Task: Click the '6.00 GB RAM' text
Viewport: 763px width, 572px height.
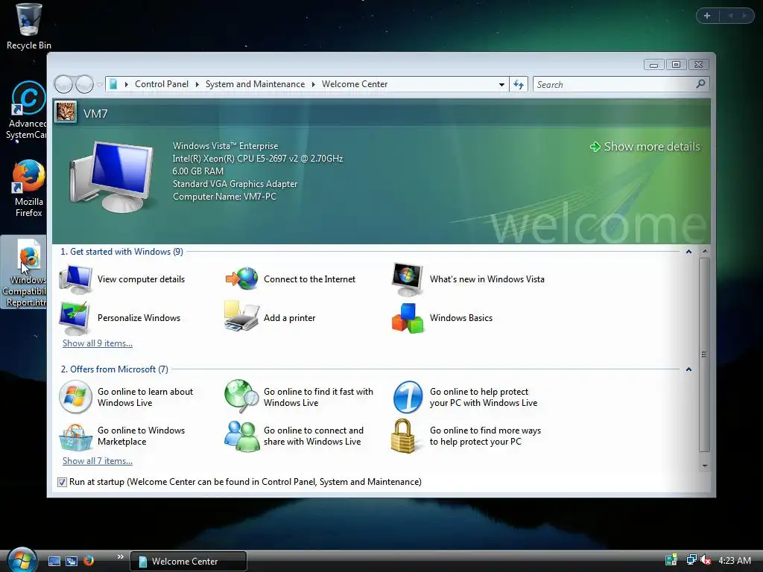Action: click(198, 171)
